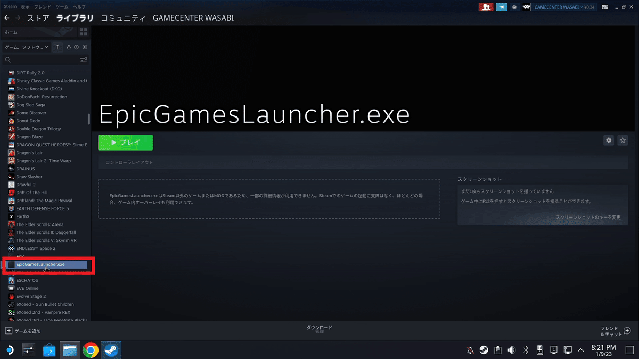The height and width of the screenshot is (359, 639).
Task: Open clipboard tray icon
Action: [x=497, y=350]
